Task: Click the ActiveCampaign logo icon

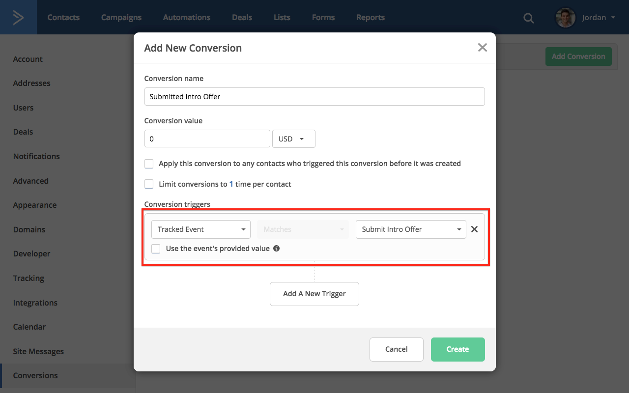Action: 18,17
